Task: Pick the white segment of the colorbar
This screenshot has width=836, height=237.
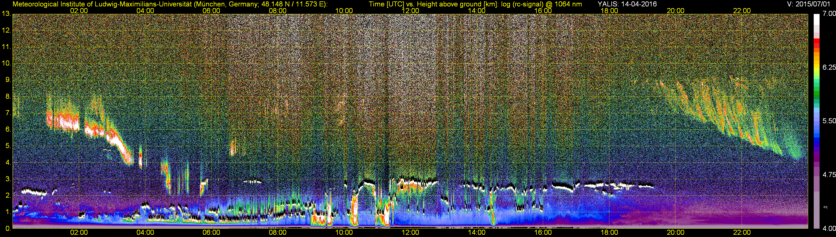Action: click(816, 19)
